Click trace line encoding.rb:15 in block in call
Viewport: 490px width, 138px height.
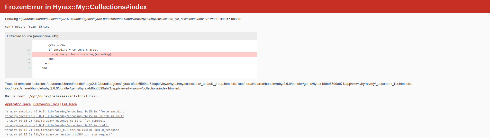click(x=65, y=116)
